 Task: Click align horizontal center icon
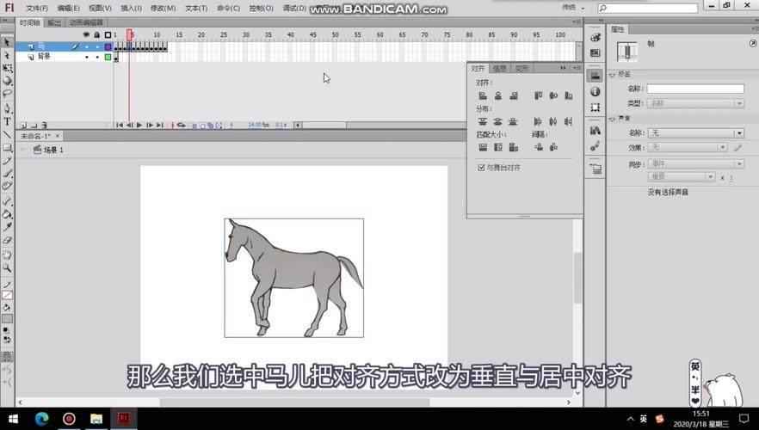point(498,95)
